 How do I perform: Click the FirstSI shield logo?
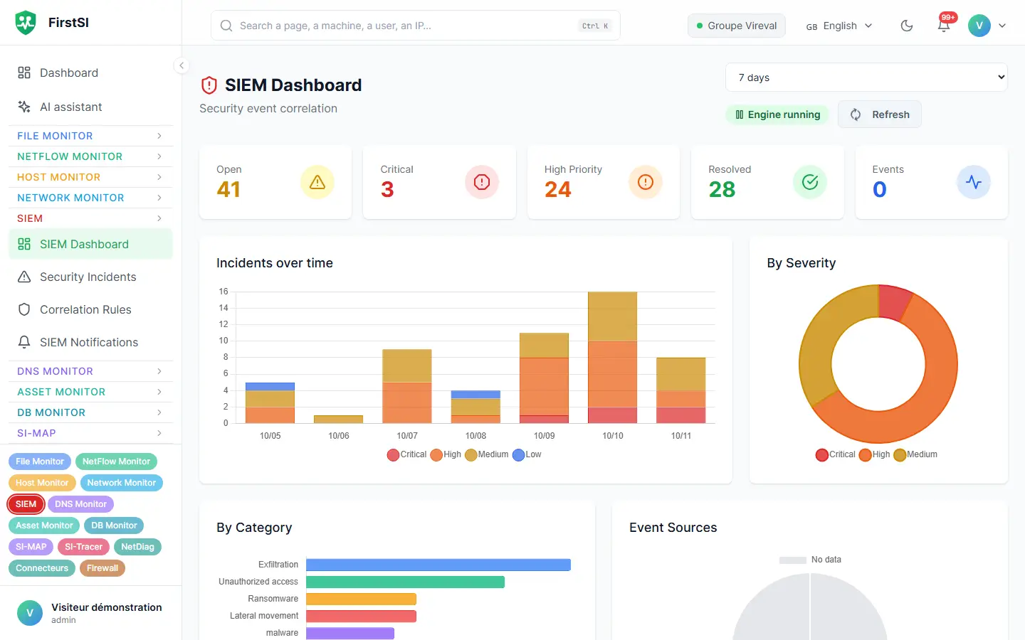click(x=26, y=23)
